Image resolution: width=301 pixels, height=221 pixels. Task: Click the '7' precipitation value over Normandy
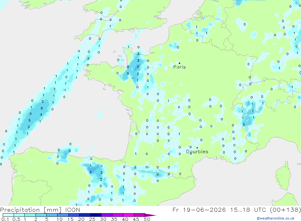[x=138, y=67]
